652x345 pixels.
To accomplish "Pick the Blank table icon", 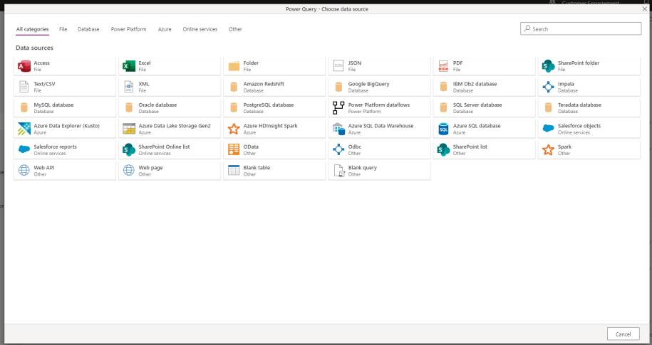I will pyautogui.click(x=234, y=170).
